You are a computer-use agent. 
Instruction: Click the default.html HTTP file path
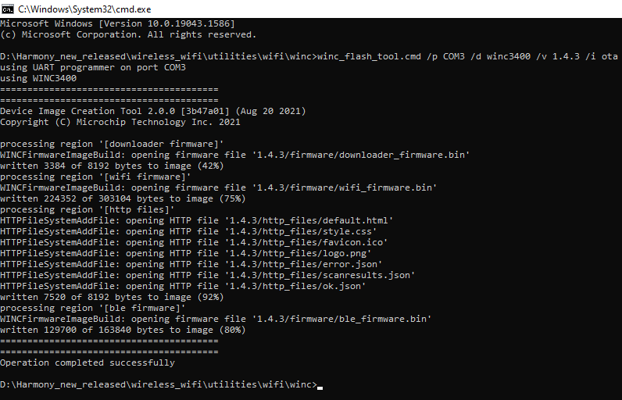pos(309,220)
